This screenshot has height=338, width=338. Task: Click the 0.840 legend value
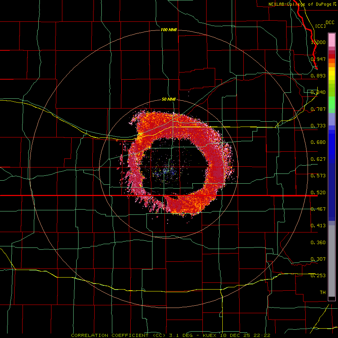point(318,92)
